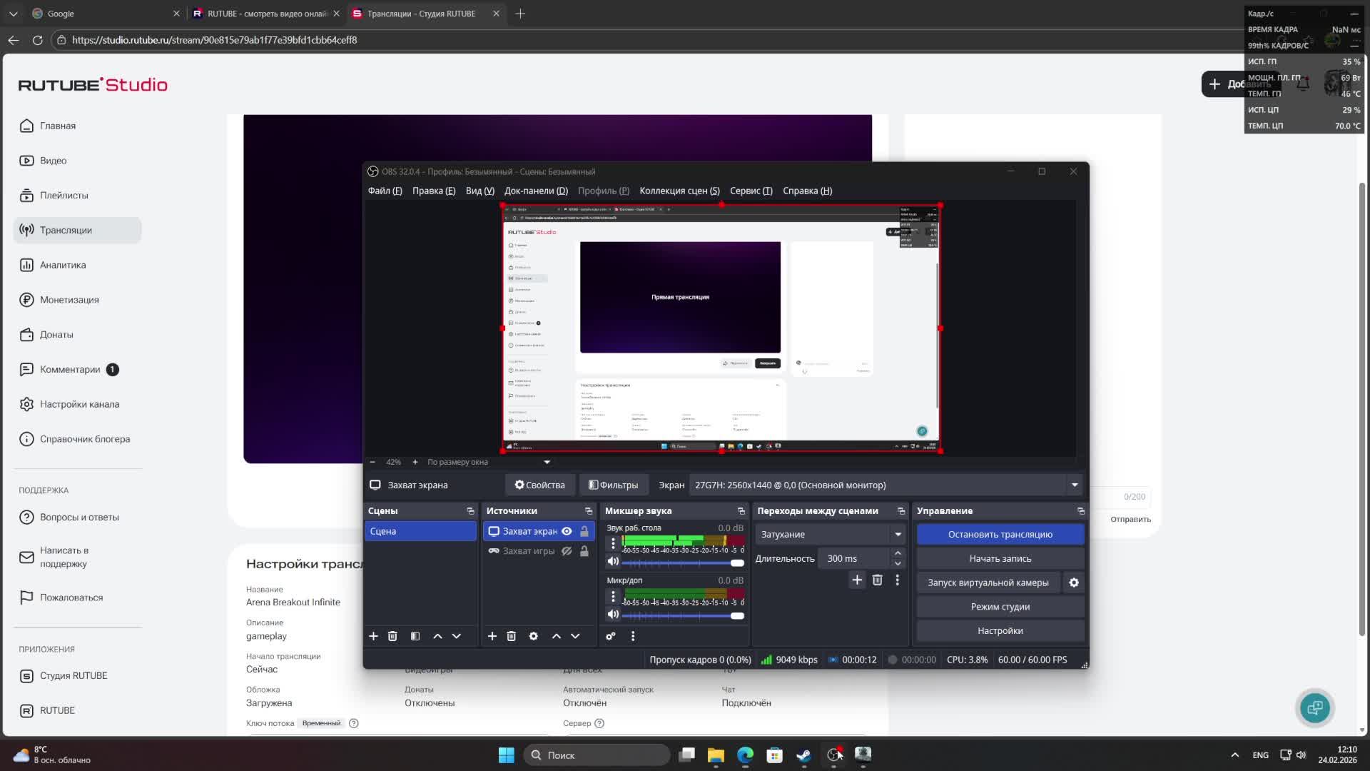The height and width of the screenshot is (771, 1370).
Task: Open virtual camera settings gear
Action: tap(1074, 583)
